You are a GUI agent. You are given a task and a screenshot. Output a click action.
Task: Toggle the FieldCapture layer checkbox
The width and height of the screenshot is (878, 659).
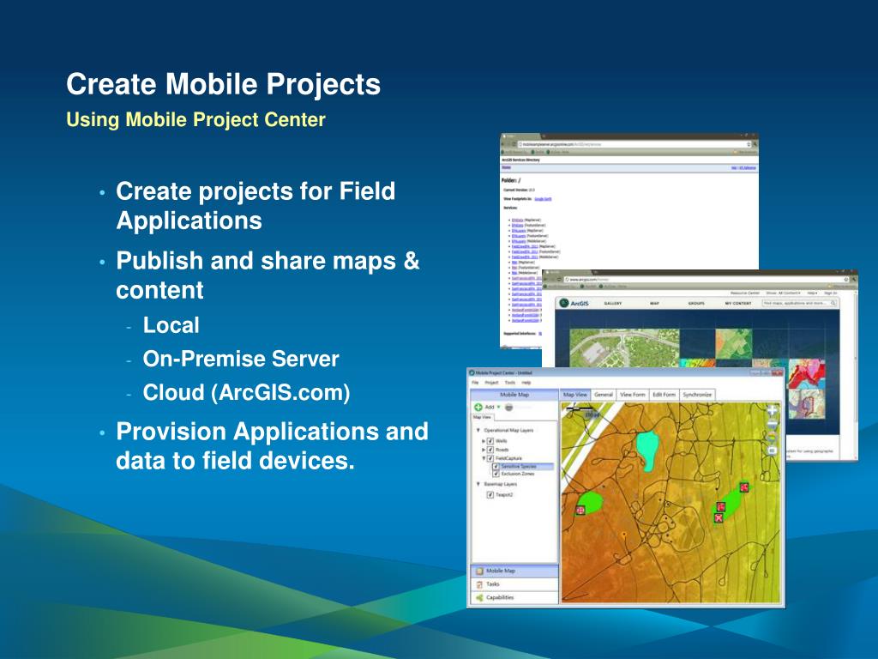(x=490, y=458)
